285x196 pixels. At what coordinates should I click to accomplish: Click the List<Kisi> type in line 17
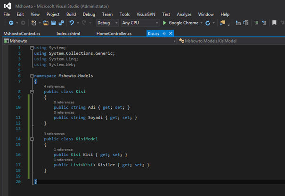click(83, 165)
